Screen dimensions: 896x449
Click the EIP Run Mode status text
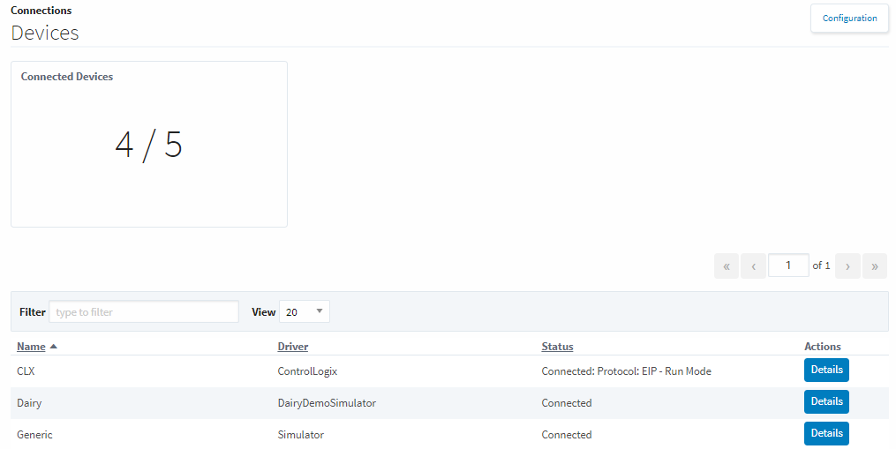pyautogui.click(x=626, y=371)
